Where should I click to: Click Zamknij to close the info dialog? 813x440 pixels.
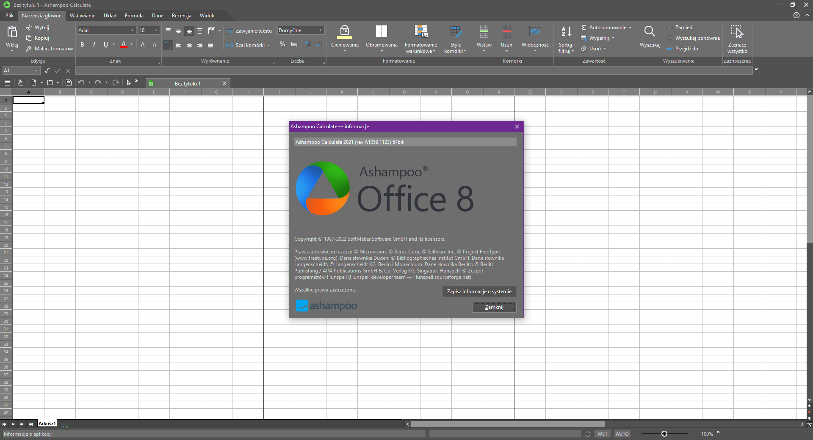494,307
